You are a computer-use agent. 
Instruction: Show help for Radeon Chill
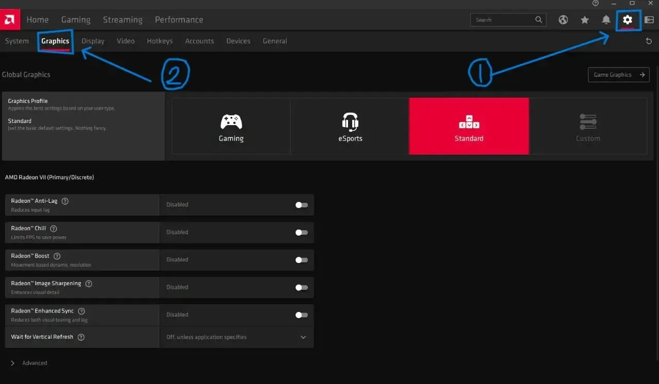pyautogui.click(x=54, y=229)
